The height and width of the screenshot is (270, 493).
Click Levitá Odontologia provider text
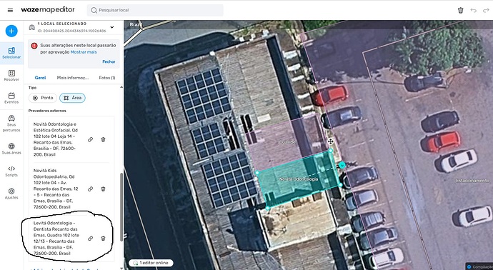(x=56, y=238)
